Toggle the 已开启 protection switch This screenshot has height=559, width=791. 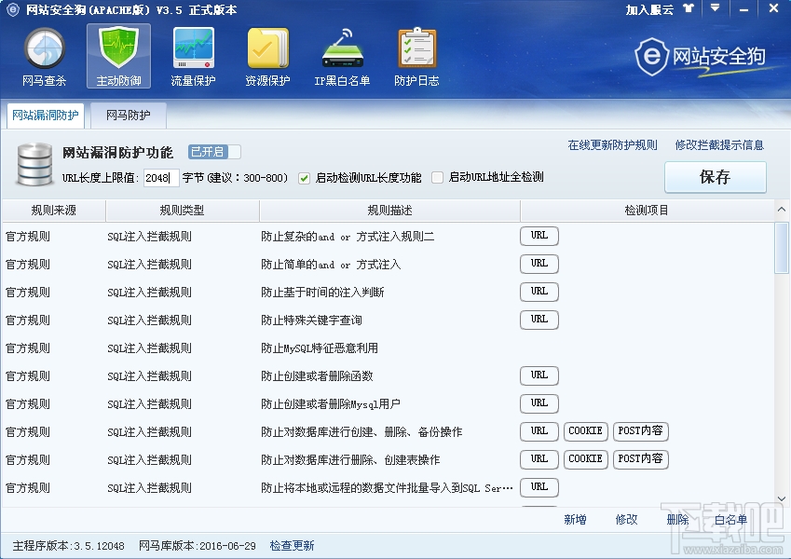coord(214,152)
